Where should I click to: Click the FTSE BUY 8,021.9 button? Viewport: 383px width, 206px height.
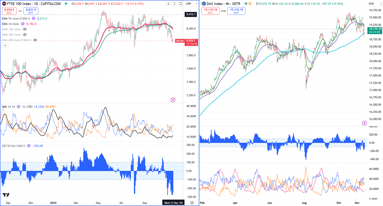(x=31, y=11)
